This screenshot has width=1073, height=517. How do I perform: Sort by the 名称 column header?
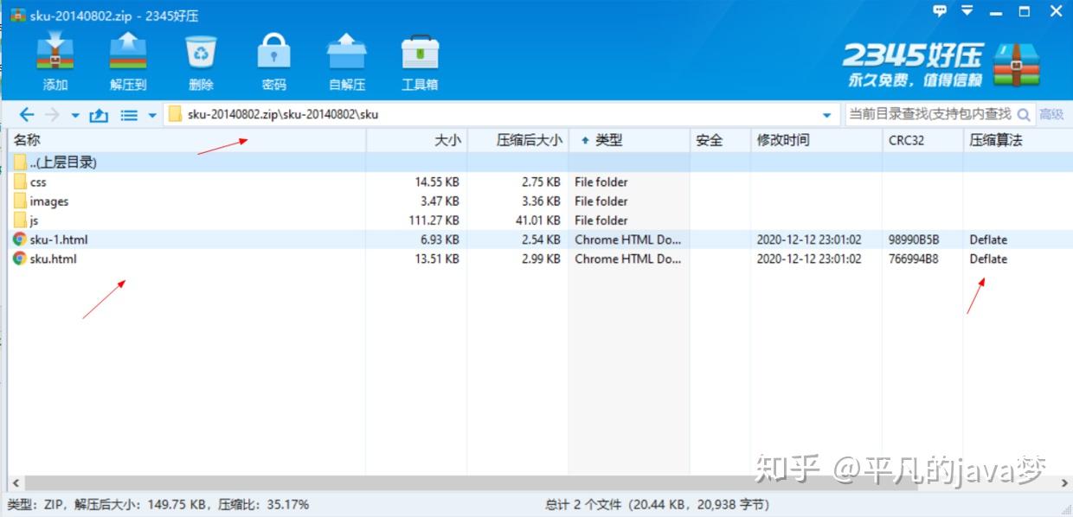pos(187,140)
